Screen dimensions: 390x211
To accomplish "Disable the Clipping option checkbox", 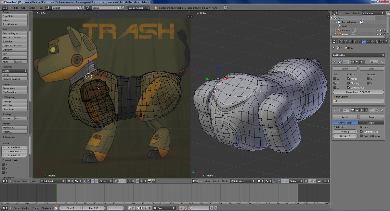I will (348, 83).
